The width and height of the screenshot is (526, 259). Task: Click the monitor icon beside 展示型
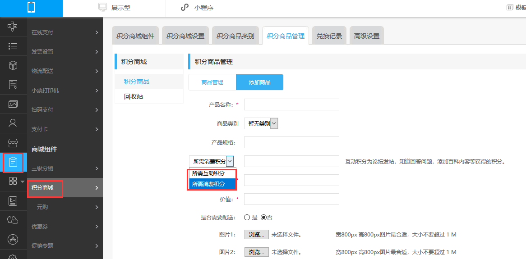tap(102, 7)
